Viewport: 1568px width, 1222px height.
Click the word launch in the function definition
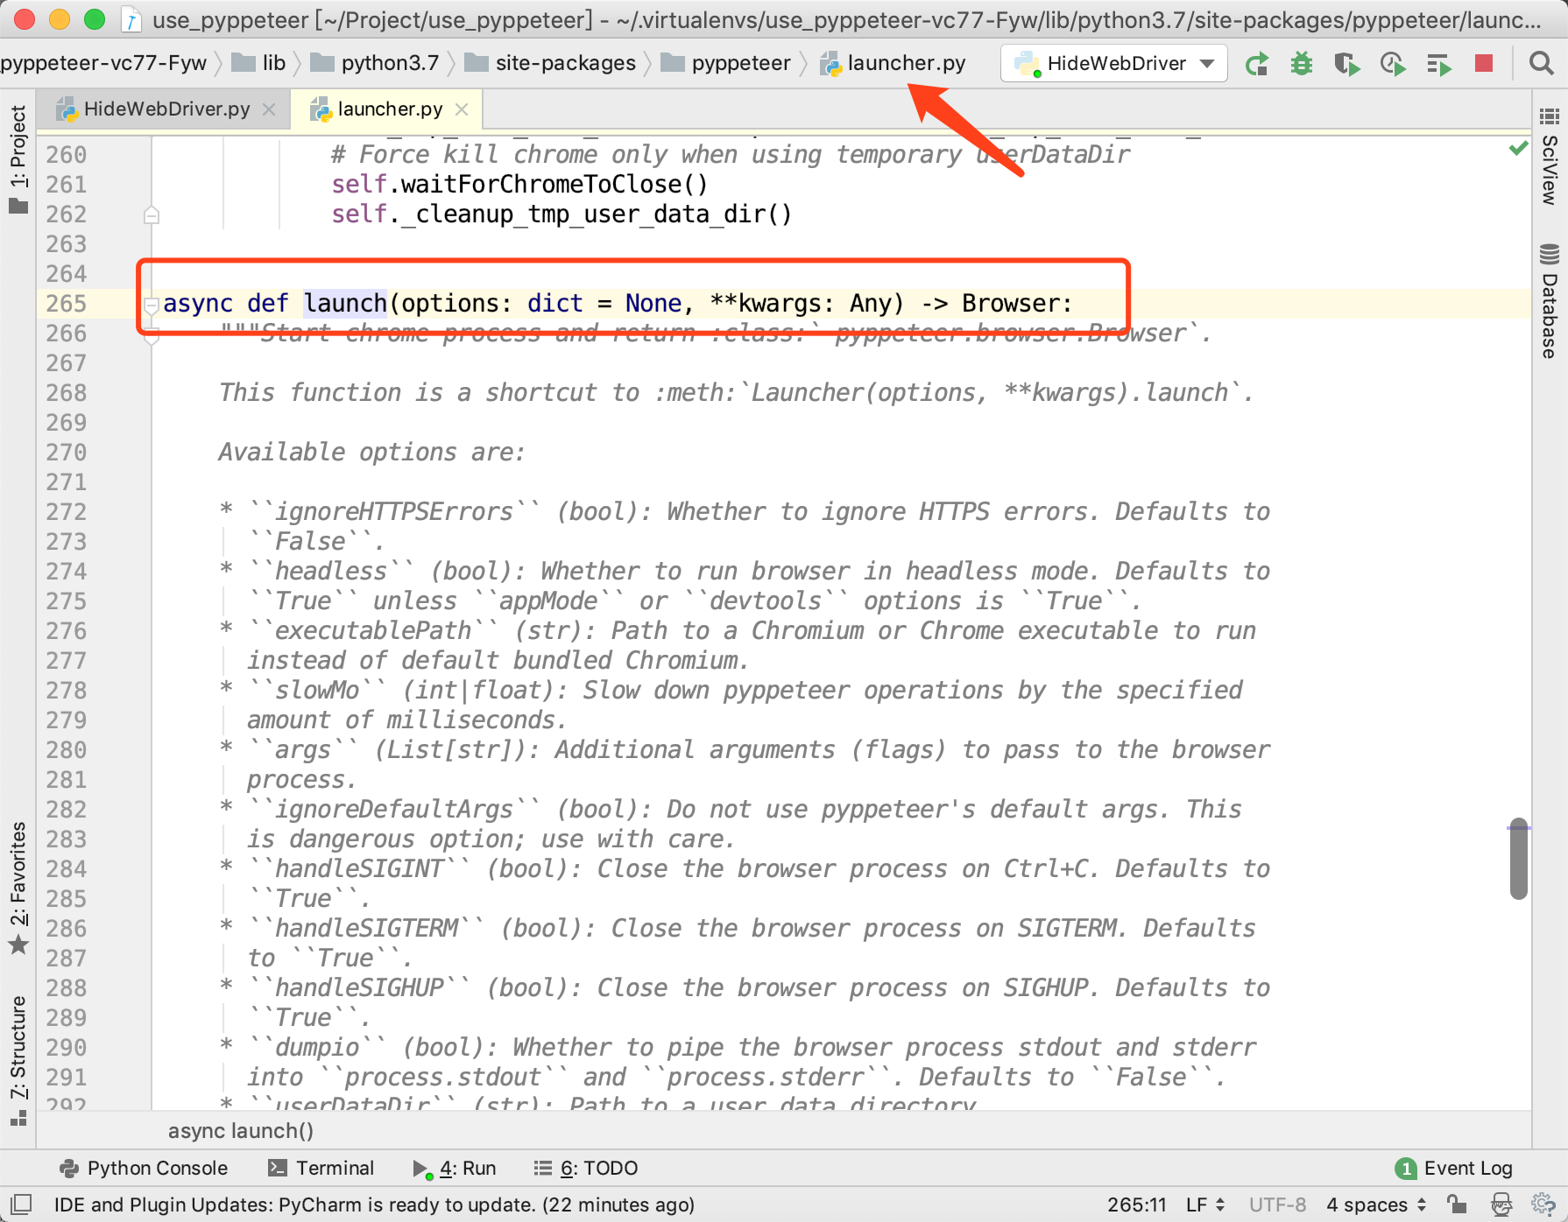(345, 304)
